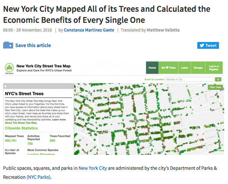Click the Zoom to Location label
Viewport: 228px width, 184px height.
tap(154, 79)
